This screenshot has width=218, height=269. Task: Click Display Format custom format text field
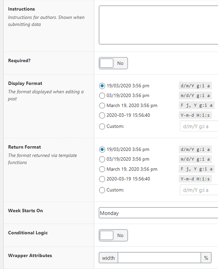tap(199, 126)
